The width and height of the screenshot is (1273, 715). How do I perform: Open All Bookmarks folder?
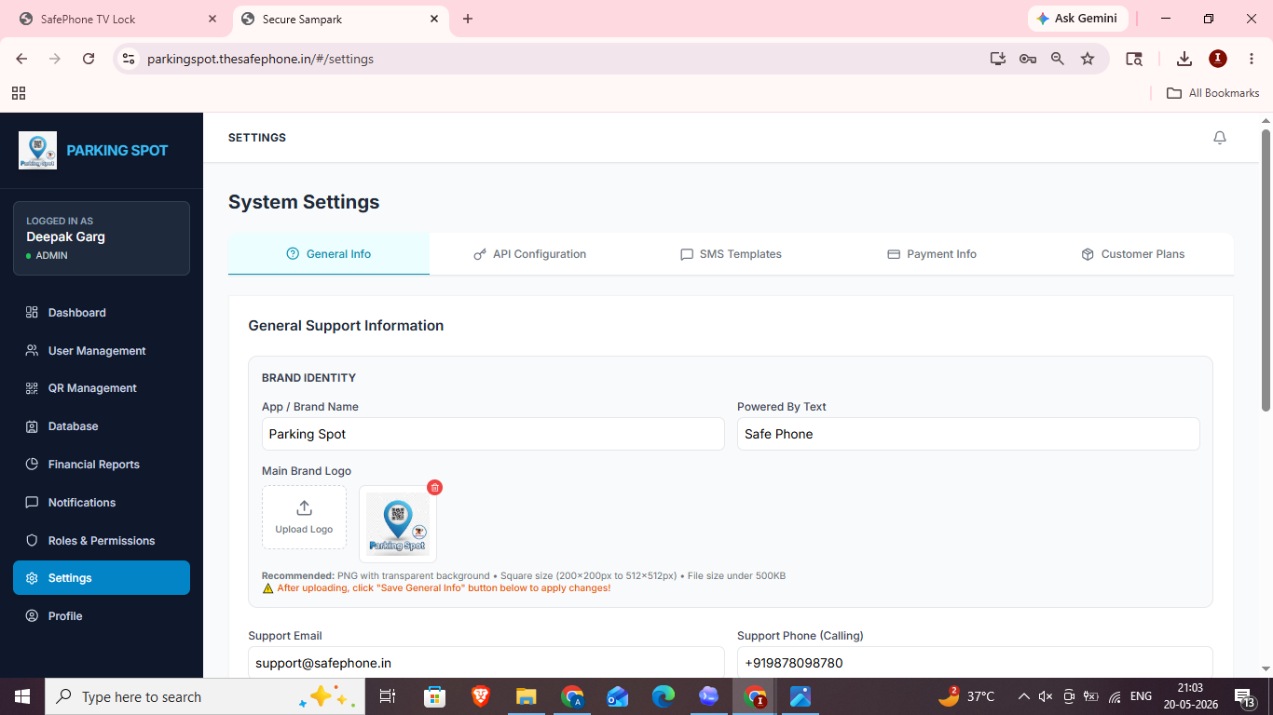pyautogui.click(x=1213, y=93)
